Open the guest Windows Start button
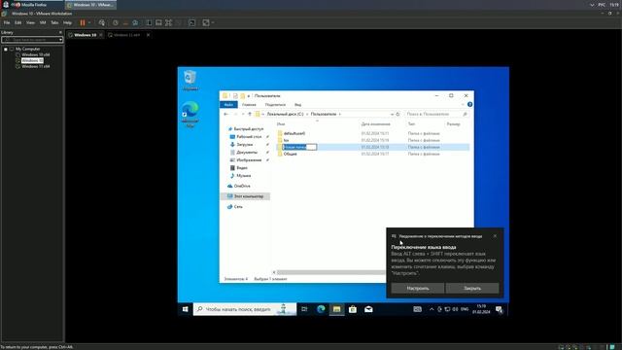This screenshot has width=622, height=350. [x=186, y=309]
